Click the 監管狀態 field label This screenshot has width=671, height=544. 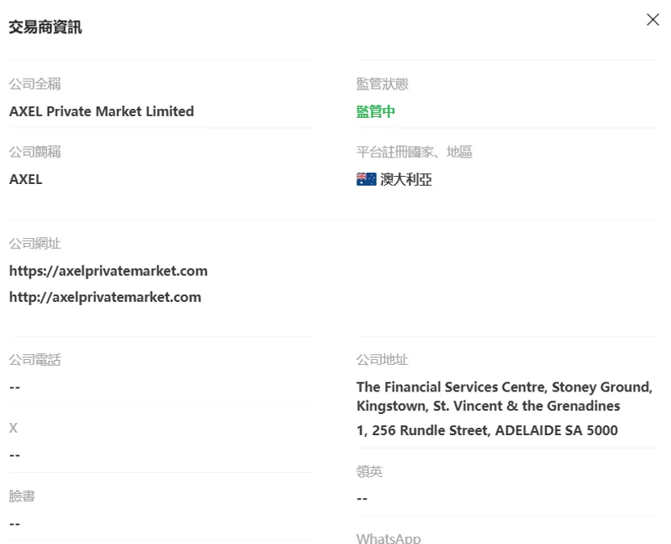point(382,84)
